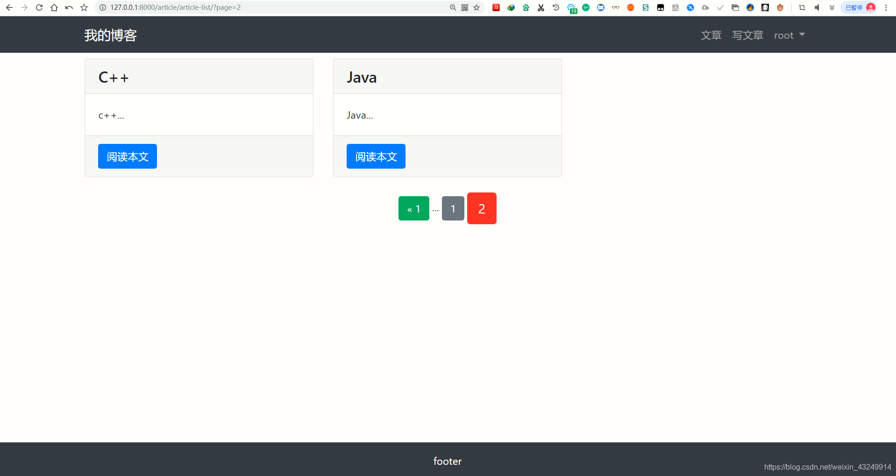Viewport: 896px width, 476px height.
Task: Open the gray checkmark extension
Action: coord(720,7)
